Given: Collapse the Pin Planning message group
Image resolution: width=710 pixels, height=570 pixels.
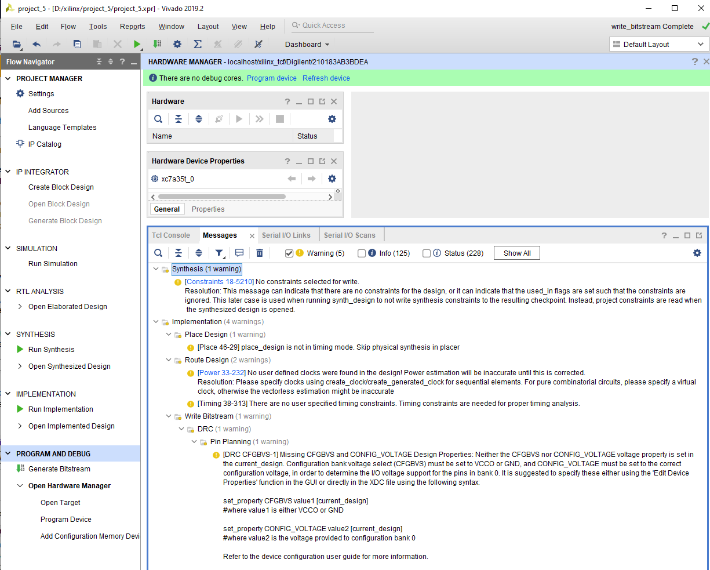Looking at the screenshot, I should (x=194, y=441).
